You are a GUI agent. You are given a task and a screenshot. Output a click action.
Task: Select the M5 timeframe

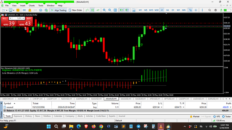tap(146, 10)
